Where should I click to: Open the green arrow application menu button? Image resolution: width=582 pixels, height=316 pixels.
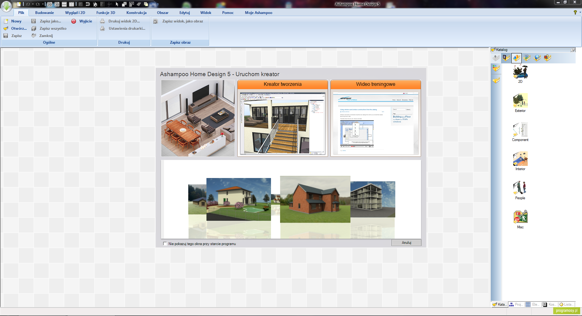click(x=7, y=6)
